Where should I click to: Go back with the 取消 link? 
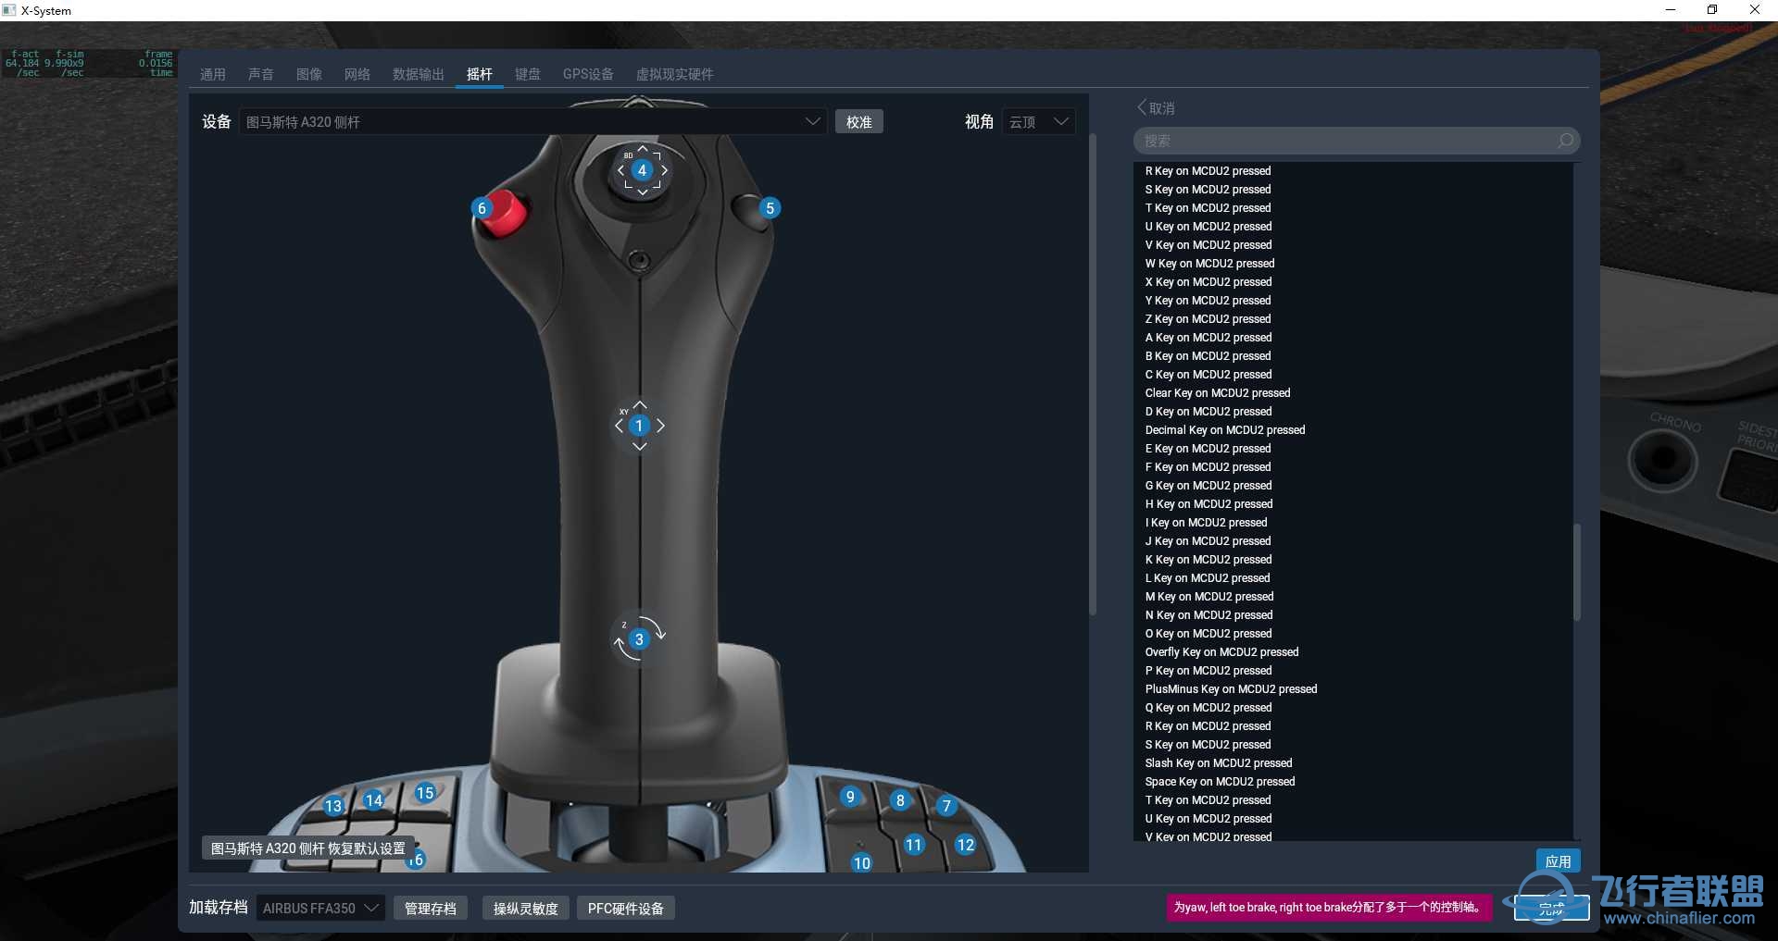(x=1157, y=108)
